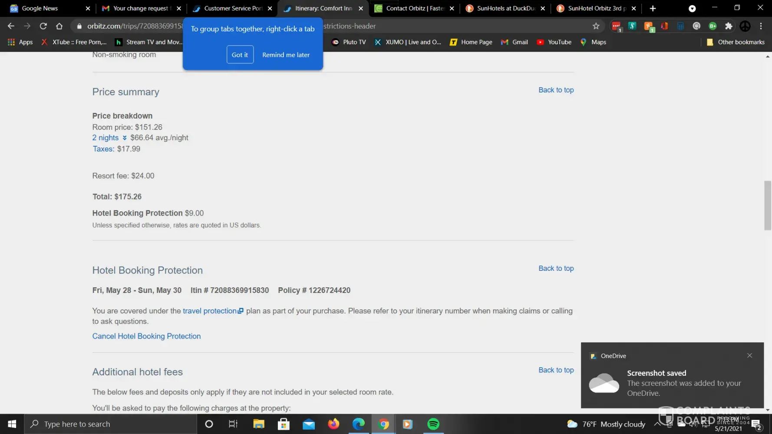This screenshot has width=772, height=434.
Task: Bookmark this page with the star icon
Action: point(596,26)
